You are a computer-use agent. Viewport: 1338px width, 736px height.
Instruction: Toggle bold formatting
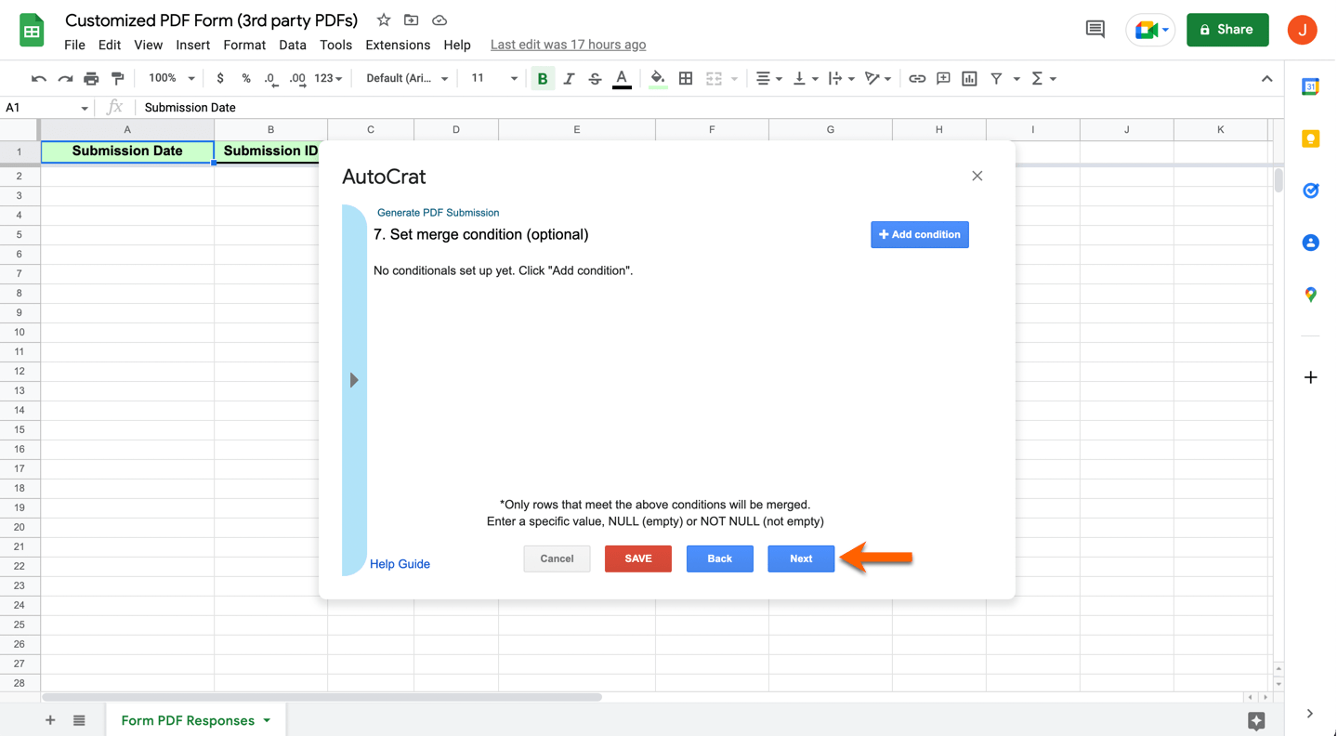click(543, 79)
